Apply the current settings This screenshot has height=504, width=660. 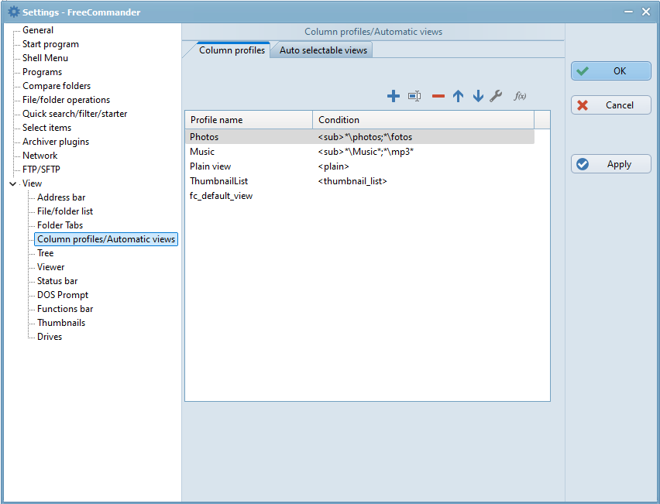(x=610, y=163)
